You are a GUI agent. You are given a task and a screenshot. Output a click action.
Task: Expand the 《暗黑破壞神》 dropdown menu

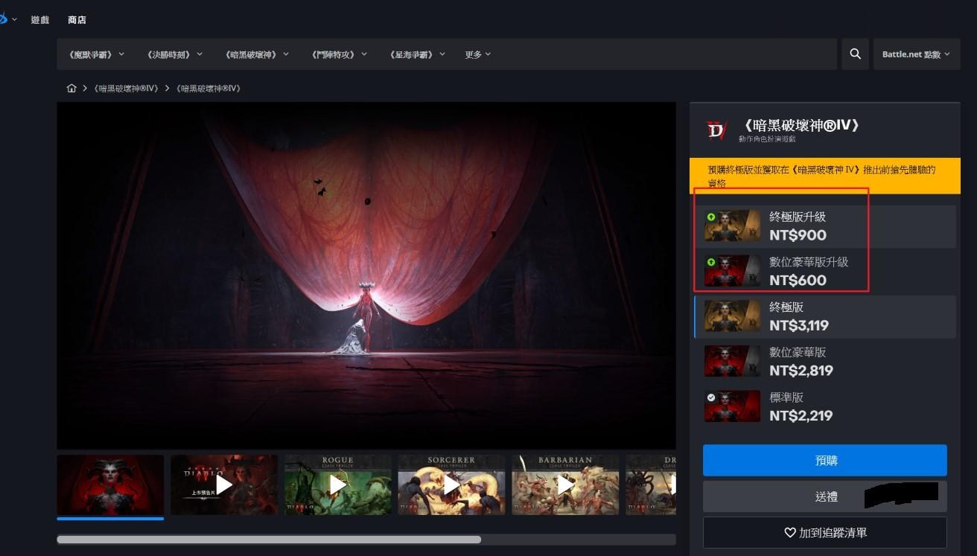[256, 54]
